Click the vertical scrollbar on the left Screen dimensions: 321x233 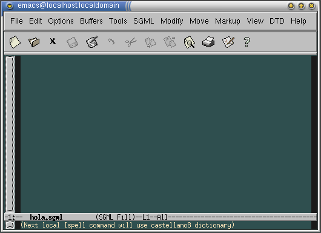tap(10, 134)
